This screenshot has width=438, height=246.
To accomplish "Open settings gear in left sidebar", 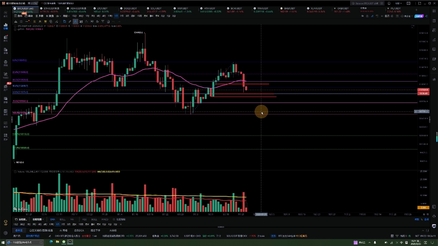I will click(x=6, y=233).
